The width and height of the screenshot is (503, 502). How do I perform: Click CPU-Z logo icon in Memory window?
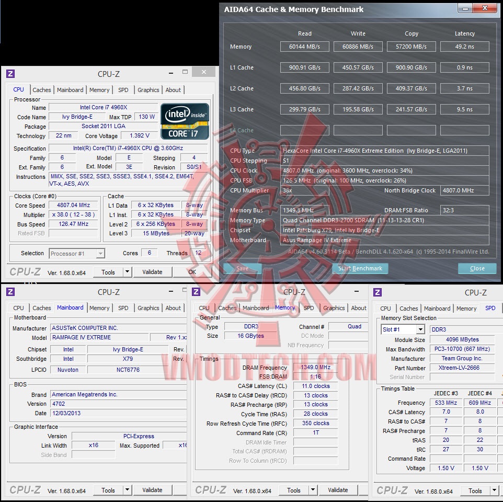(x=196, y=292)
